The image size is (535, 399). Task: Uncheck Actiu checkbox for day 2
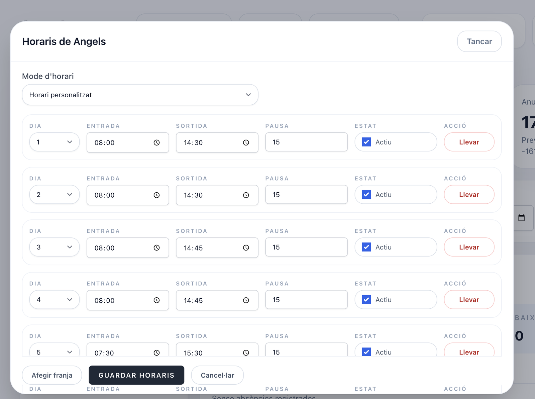(x=366, y=195)
